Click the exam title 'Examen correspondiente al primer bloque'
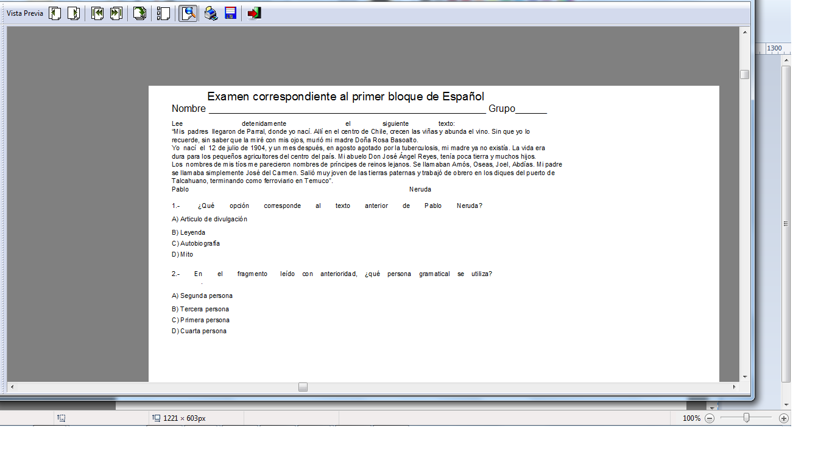 coord(345,96)
